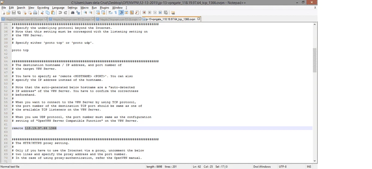372x169 pixels.
Task: Print the document using the printer icon
Action: 35,13
